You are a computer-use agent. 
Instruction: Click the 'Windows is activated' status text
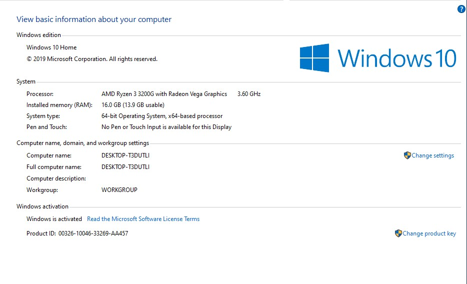click(54, 219)
